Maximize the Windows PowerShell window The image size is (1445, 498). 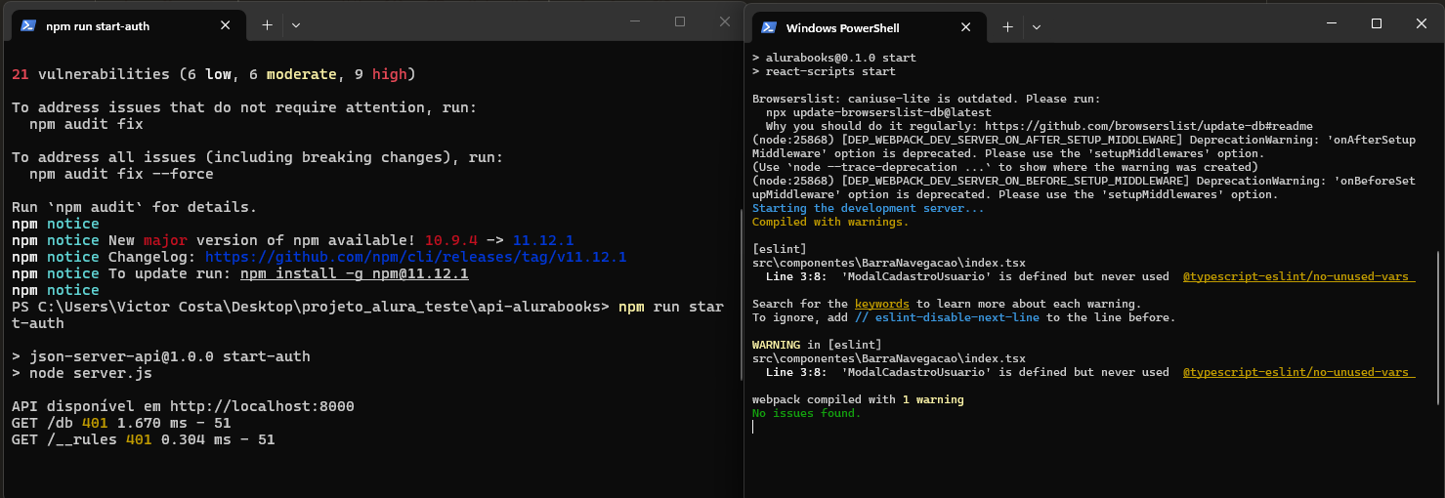(1376, 23)
